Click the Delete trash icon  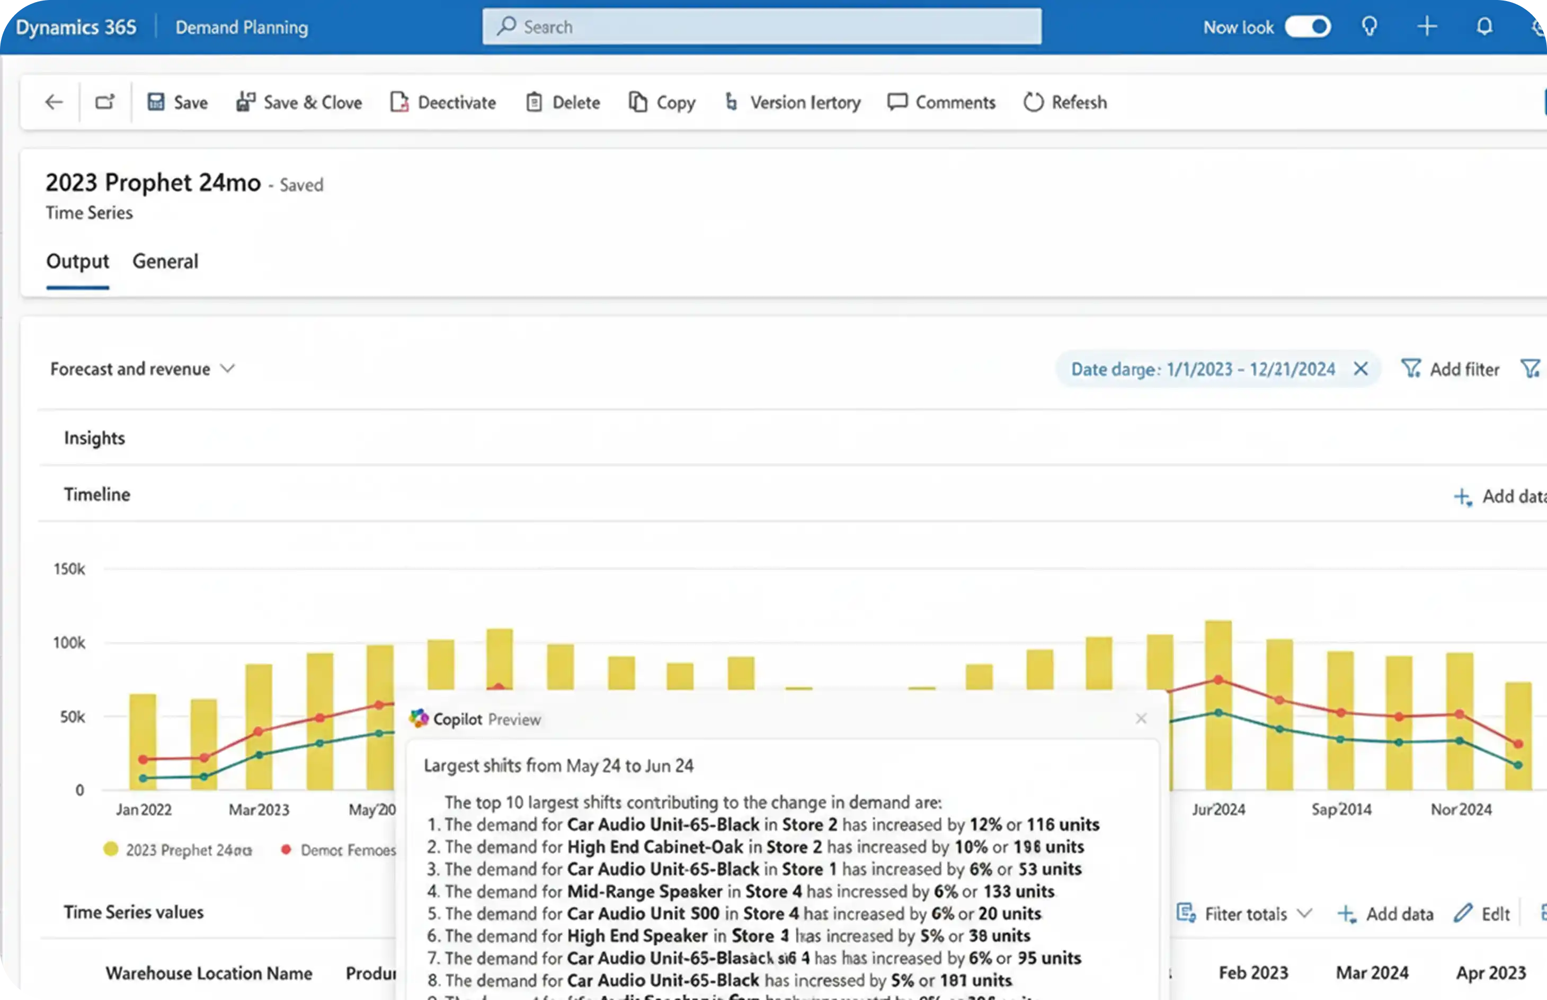[534, 102]
